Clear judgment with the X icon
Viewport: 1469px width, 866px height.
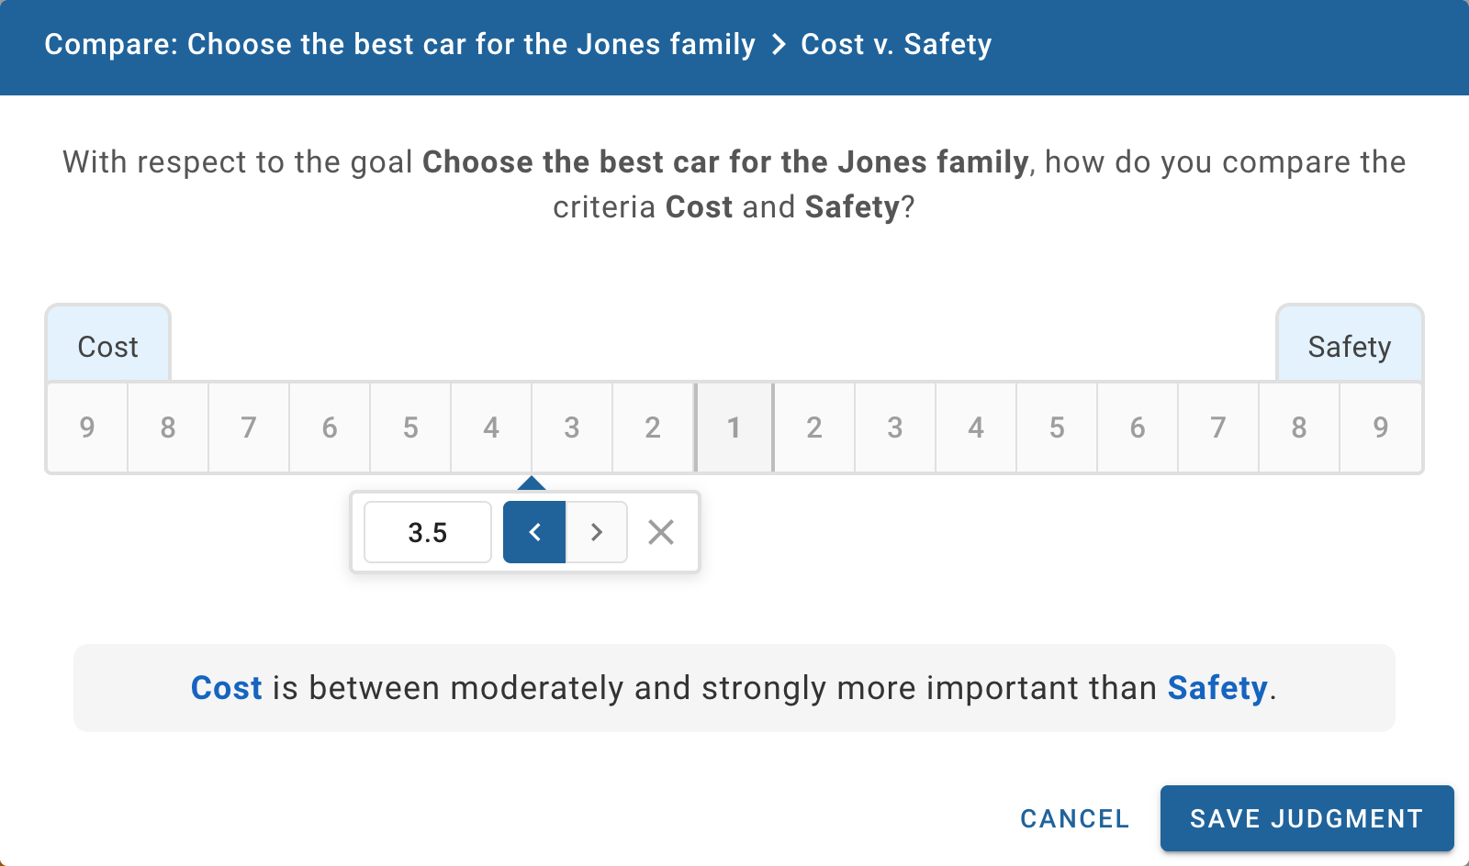[661, 532]
